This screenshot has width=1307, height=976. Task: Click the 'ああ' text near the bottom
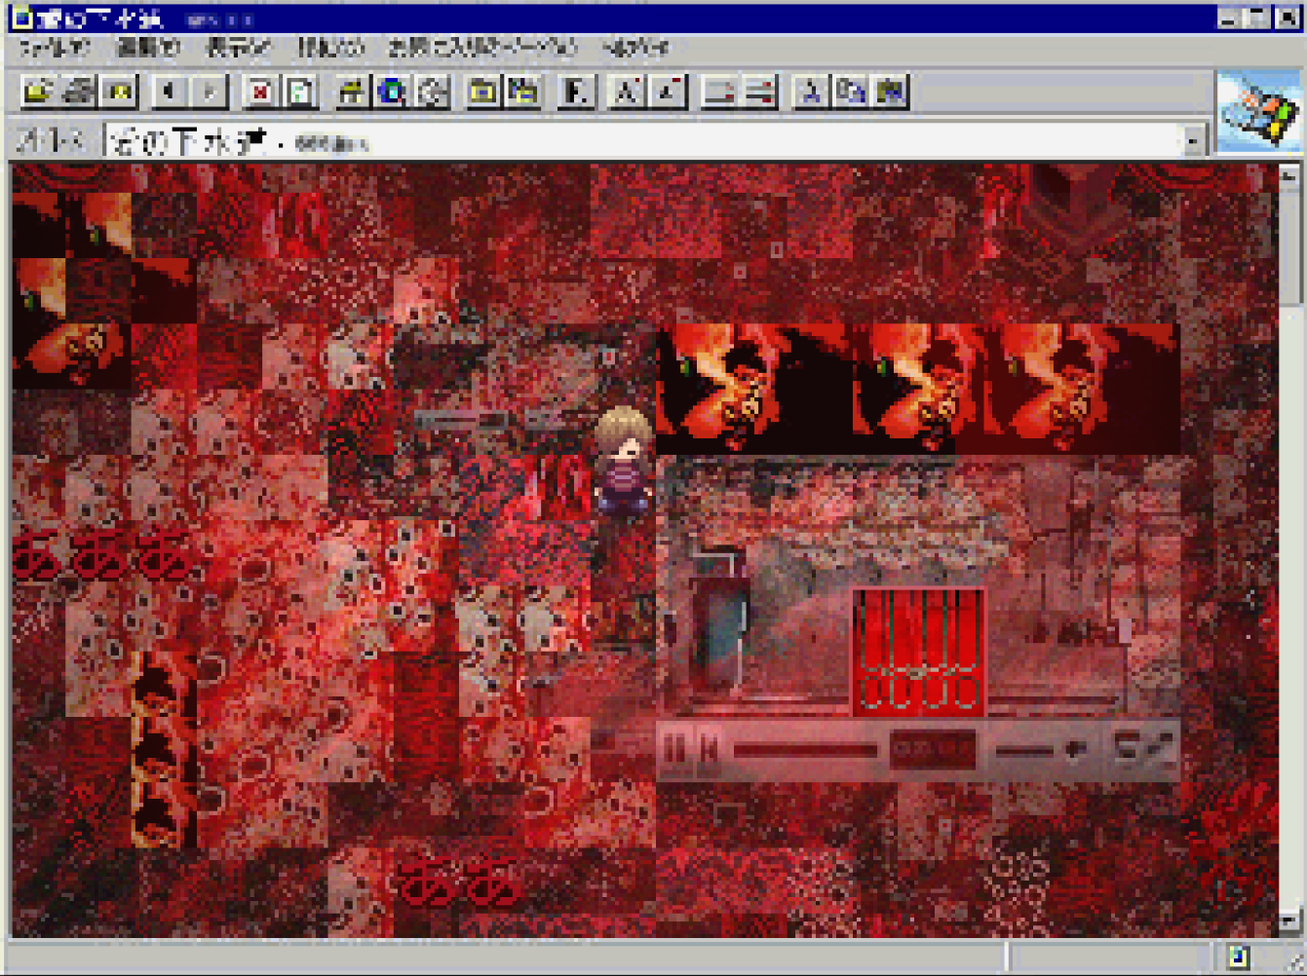(x=460, y=880)
